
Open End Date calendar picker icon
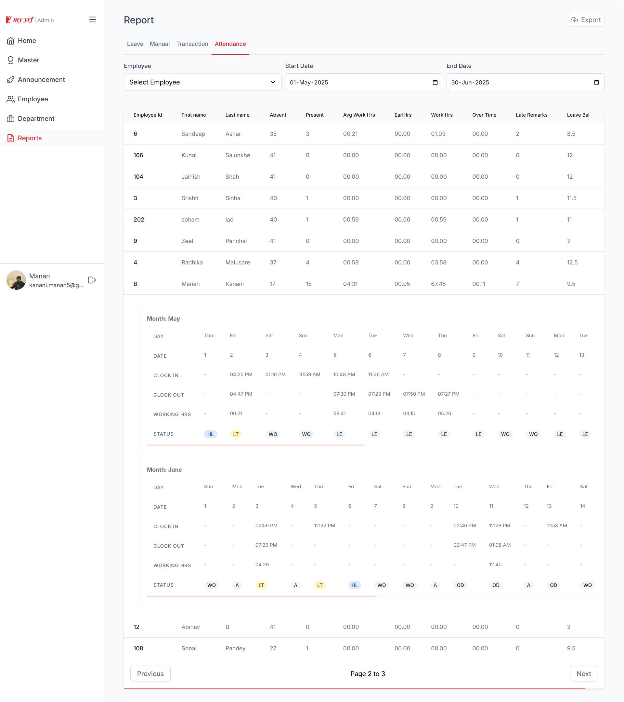point(596,83)
